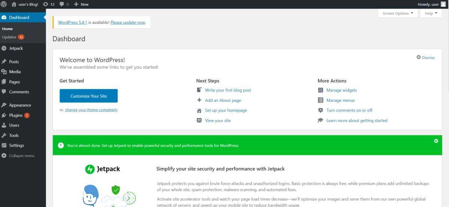Screen dimensions: 449x207
Task: Click the Dashboard gauge icon
Action: pos(4,17)
